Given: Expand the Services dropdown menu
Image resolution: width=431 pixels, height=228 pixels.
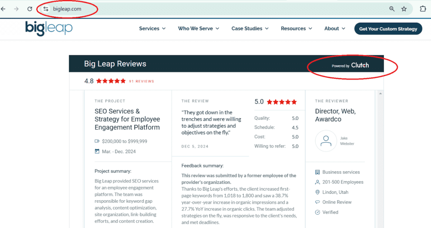Looking at the screenshot, I should pos(152,29).
